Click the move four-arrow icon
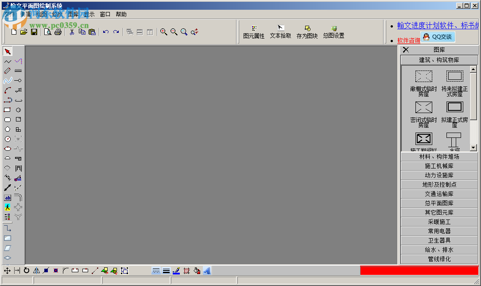The image size is (481, 286). (x=7, y=270)
